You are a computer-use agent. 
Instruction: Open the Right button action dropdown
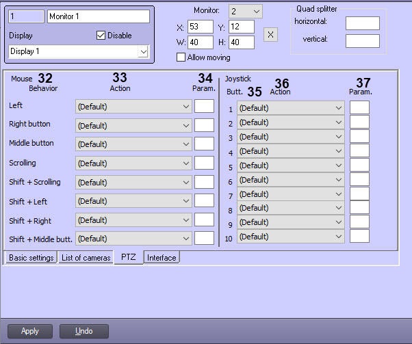(133, 126)
